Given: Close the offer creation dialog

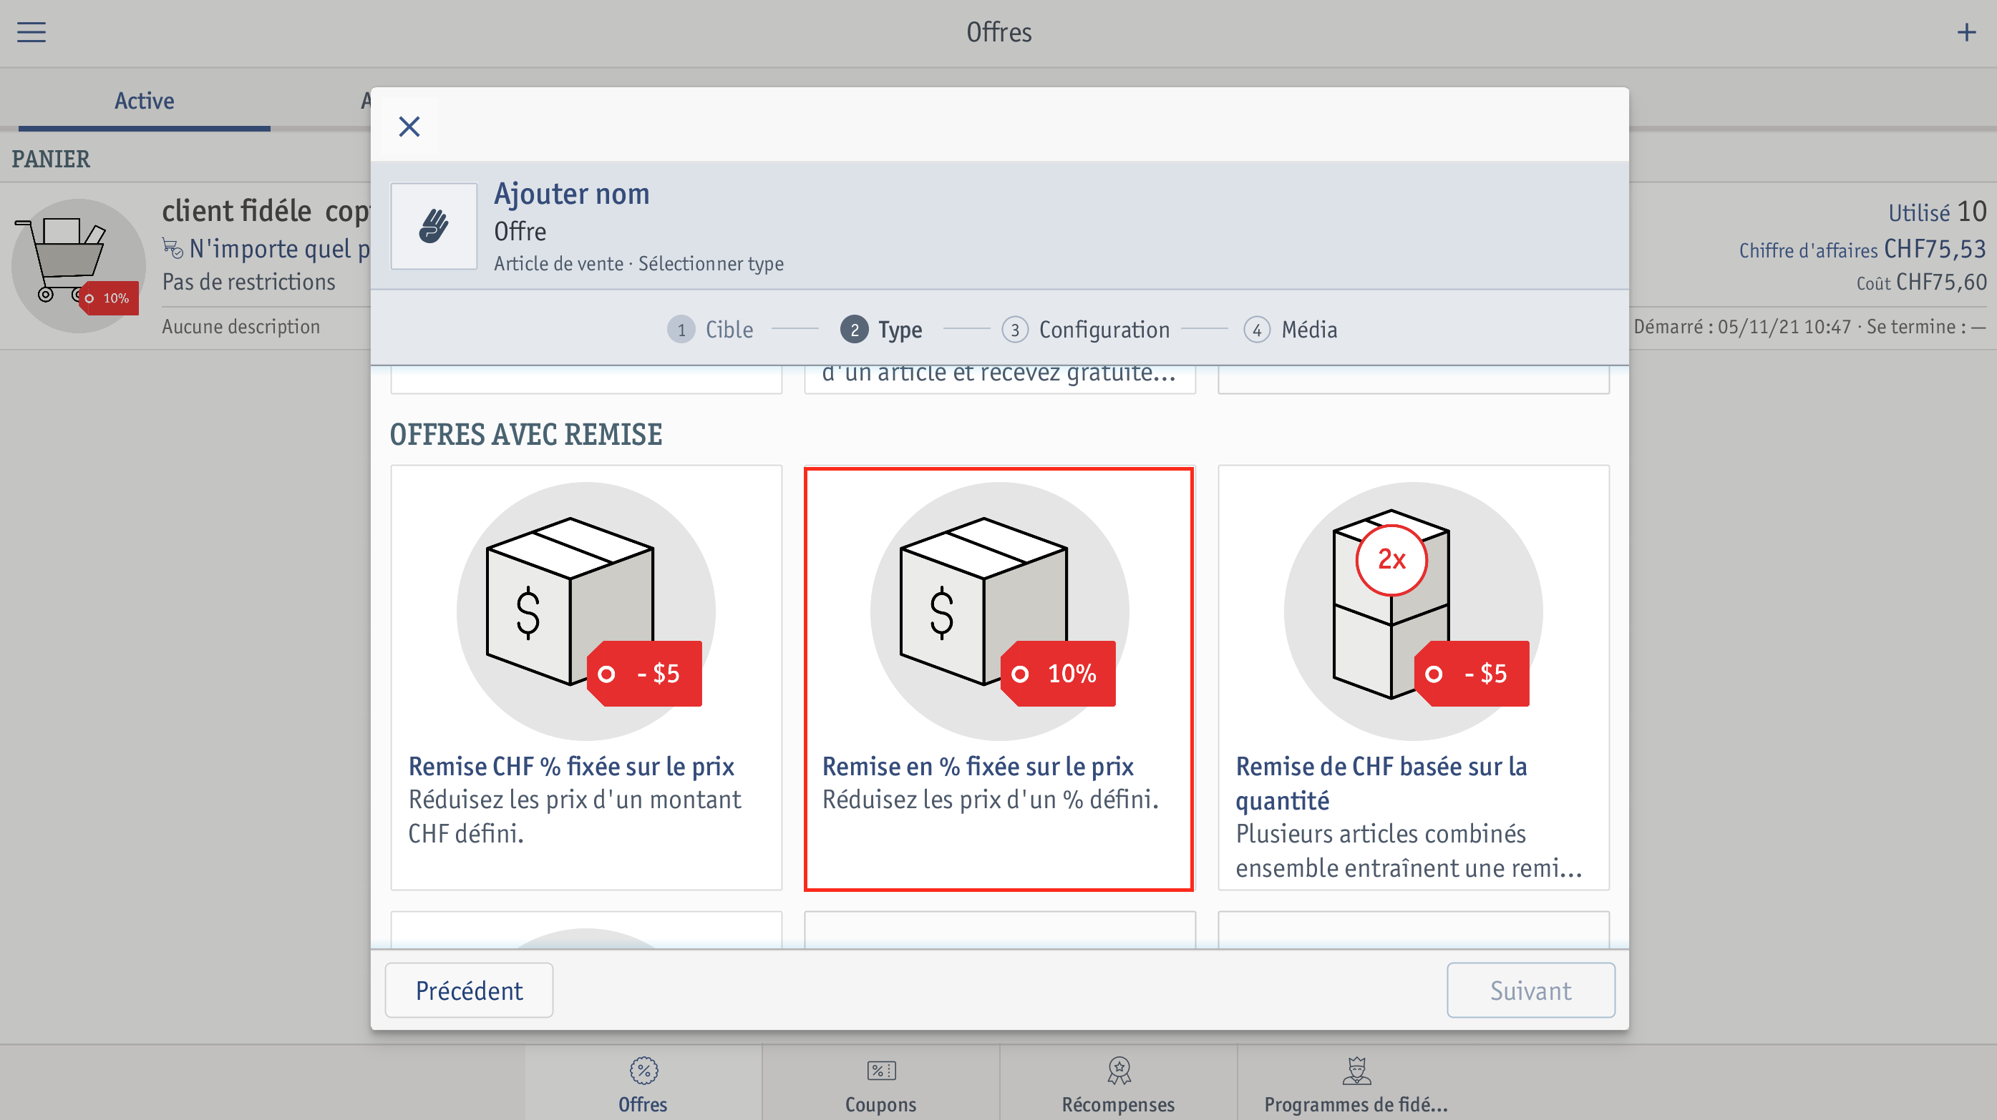Looking at the screenshot, I should click(409, 127).
